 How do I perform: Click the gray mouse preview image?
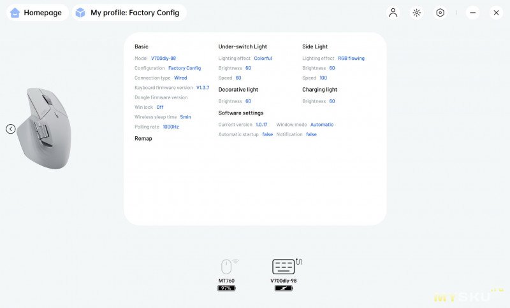44,128
